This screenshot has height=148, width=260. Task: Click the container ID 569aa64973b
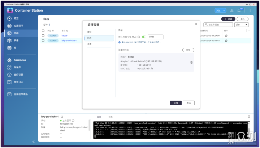click(x=66, y=124)
